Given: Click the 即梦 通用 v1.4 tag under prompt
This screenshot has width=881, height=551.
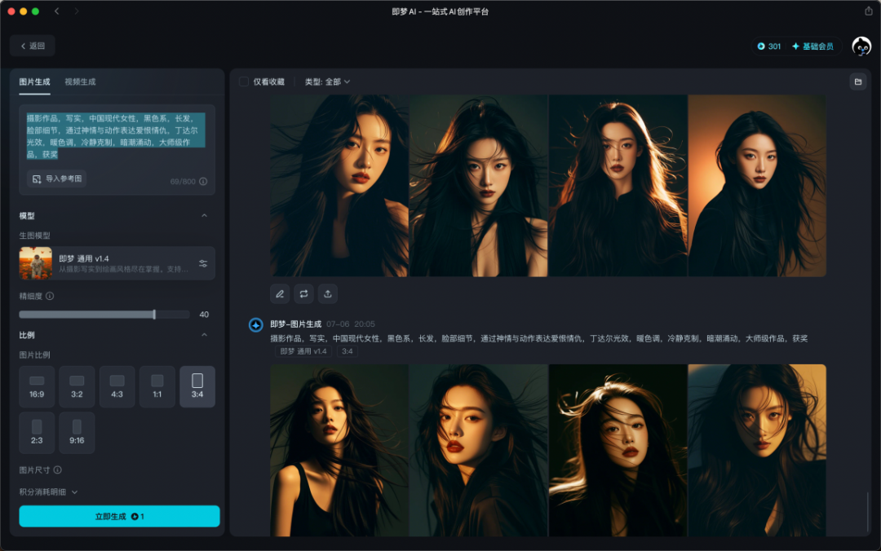Looking at the screenshot, I should 303,351.
